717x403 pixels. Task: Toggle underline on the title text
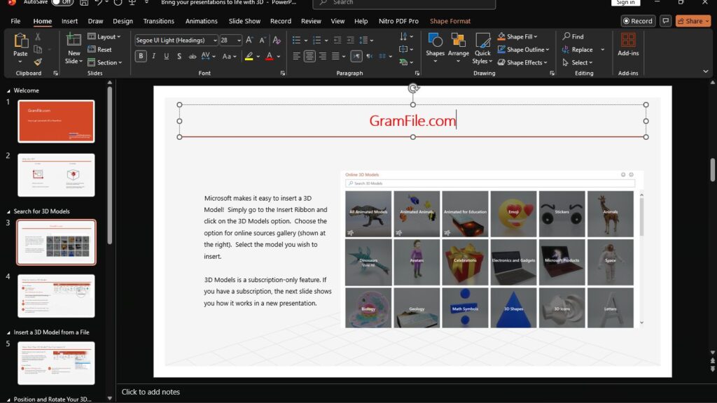click(166, 56)
